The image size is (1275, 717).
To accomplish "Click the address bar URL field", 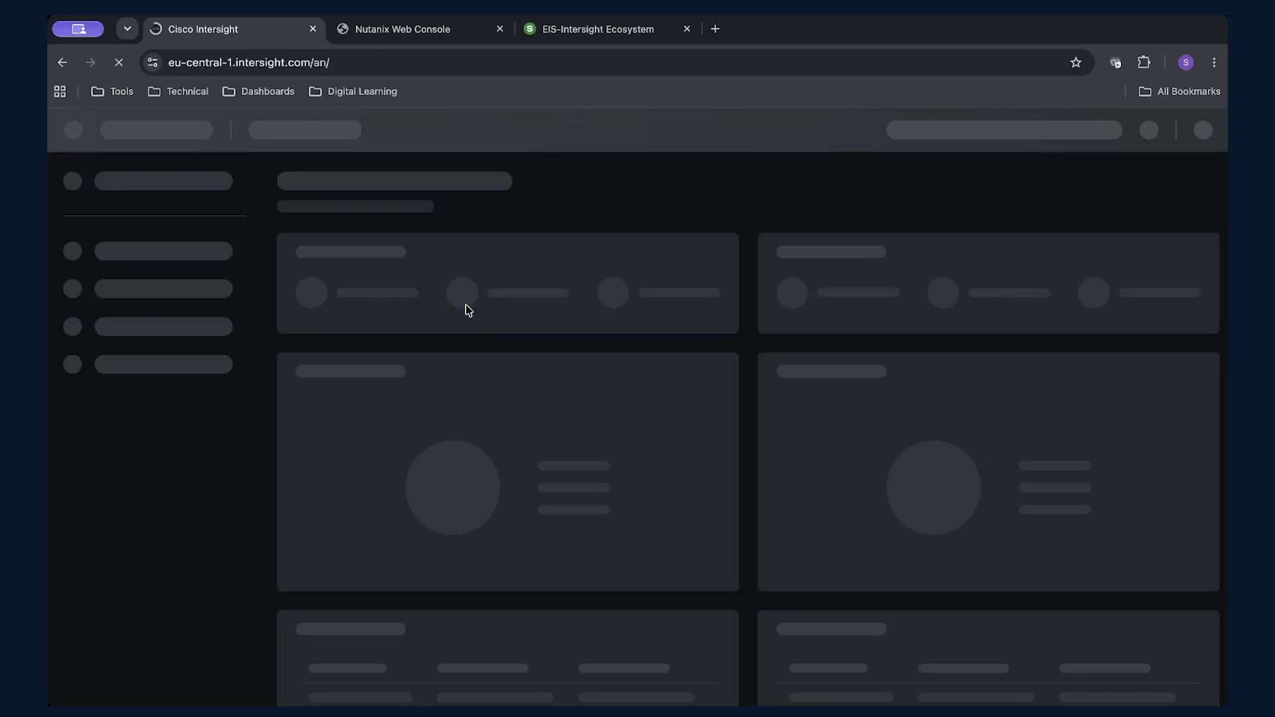I will coord(611,62).
